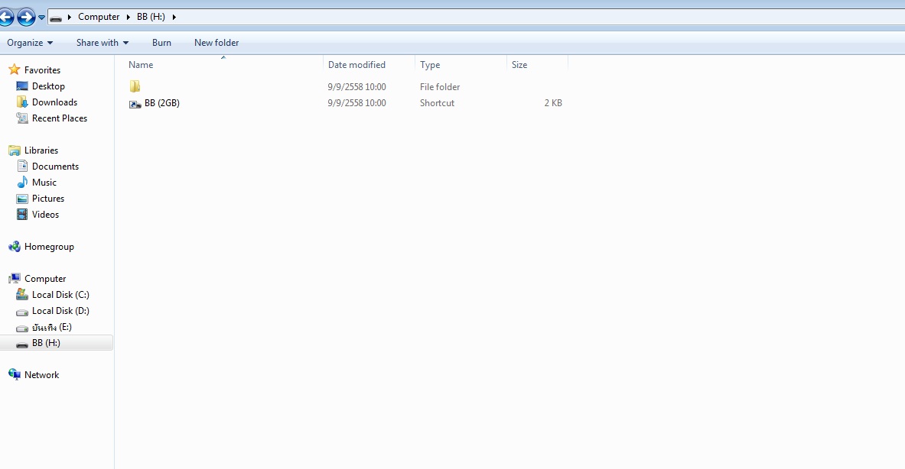The width and height of the screenshot is (905, 469).
Task: Select BB (H:) in the navigation pane
Action: (46, 343)
